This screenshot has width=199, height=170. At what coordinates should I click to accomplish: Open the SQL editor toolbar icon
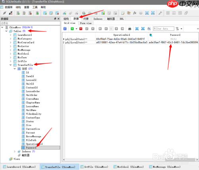tap(123, 13)
